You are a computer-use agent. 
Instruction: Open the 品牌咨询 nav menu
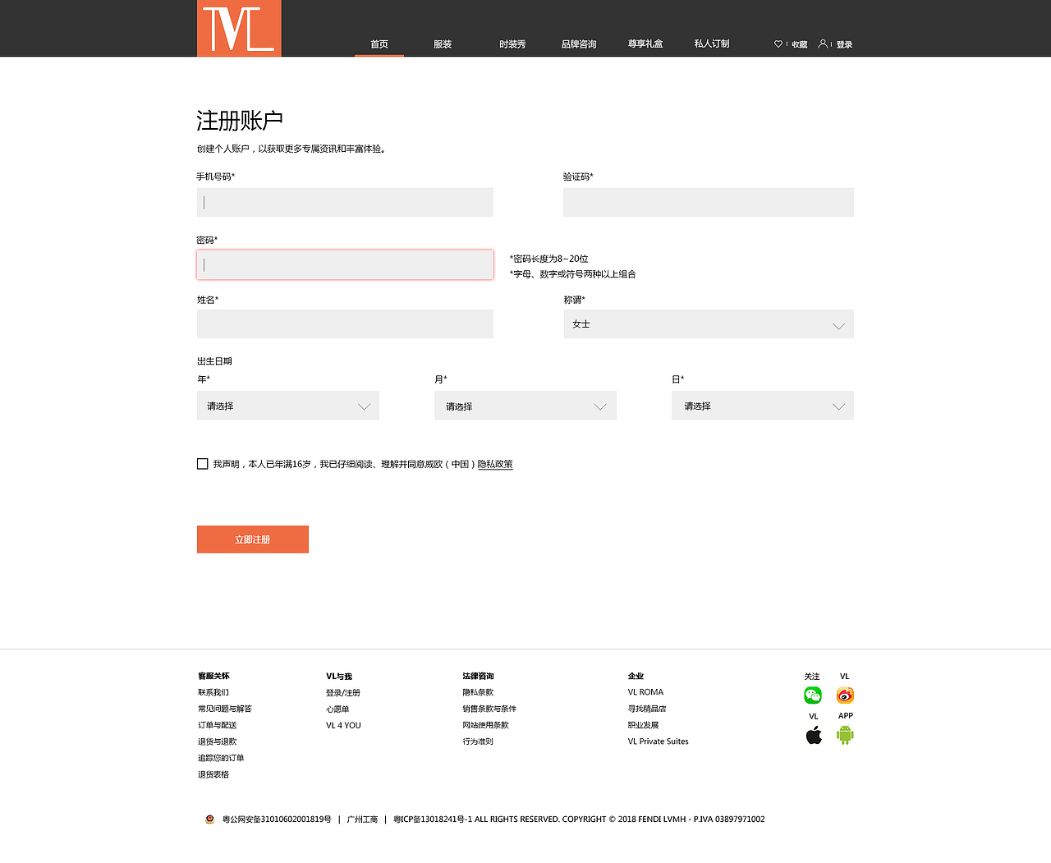pyautogui.click(x=579, y=44)
